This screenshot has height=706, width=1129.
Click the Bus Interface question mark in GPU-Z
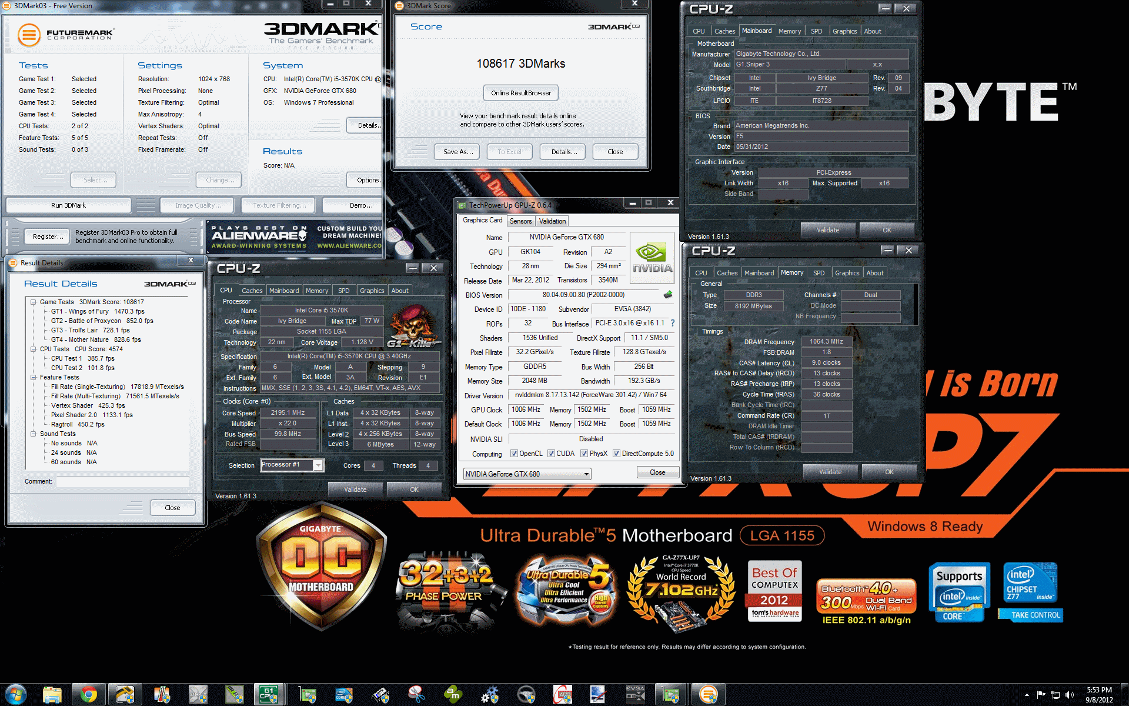coord(673,323)
